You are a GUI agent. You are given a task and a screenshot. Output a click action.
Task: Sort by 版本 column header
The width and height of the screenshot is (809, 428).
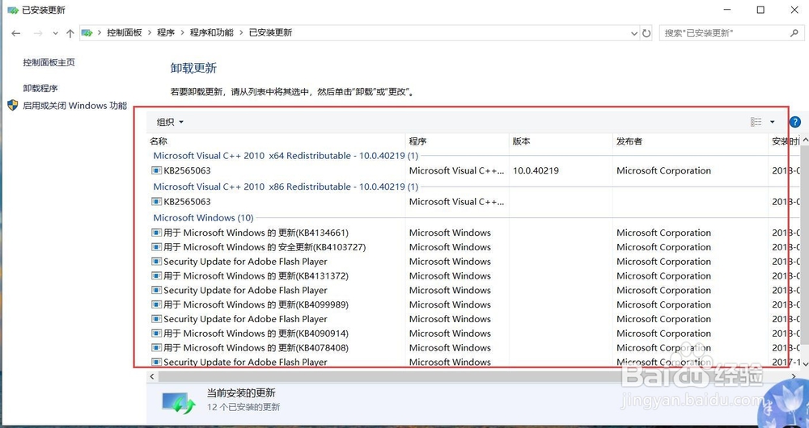click(521, 141)
